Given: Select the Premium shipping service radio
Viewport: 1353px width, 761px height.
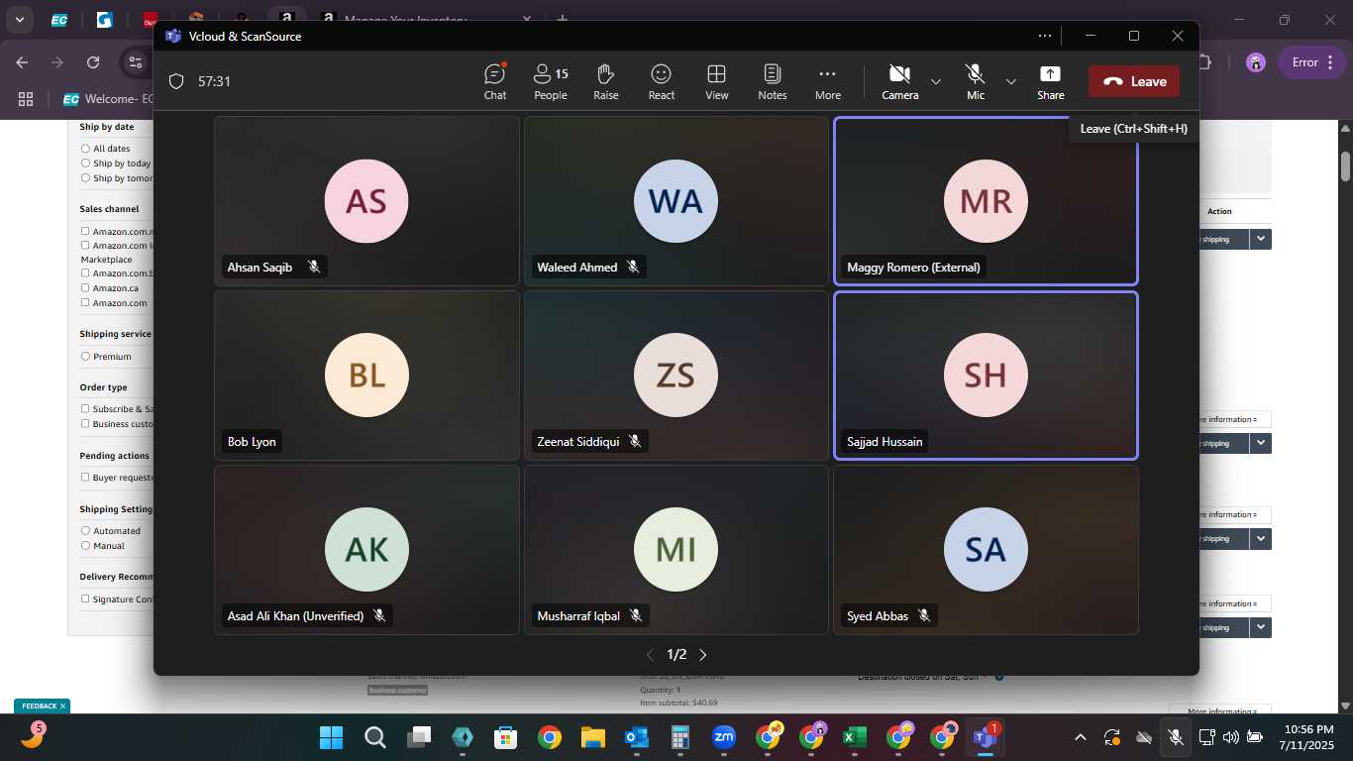Looking at the screenshot, I should pos(86,357).
